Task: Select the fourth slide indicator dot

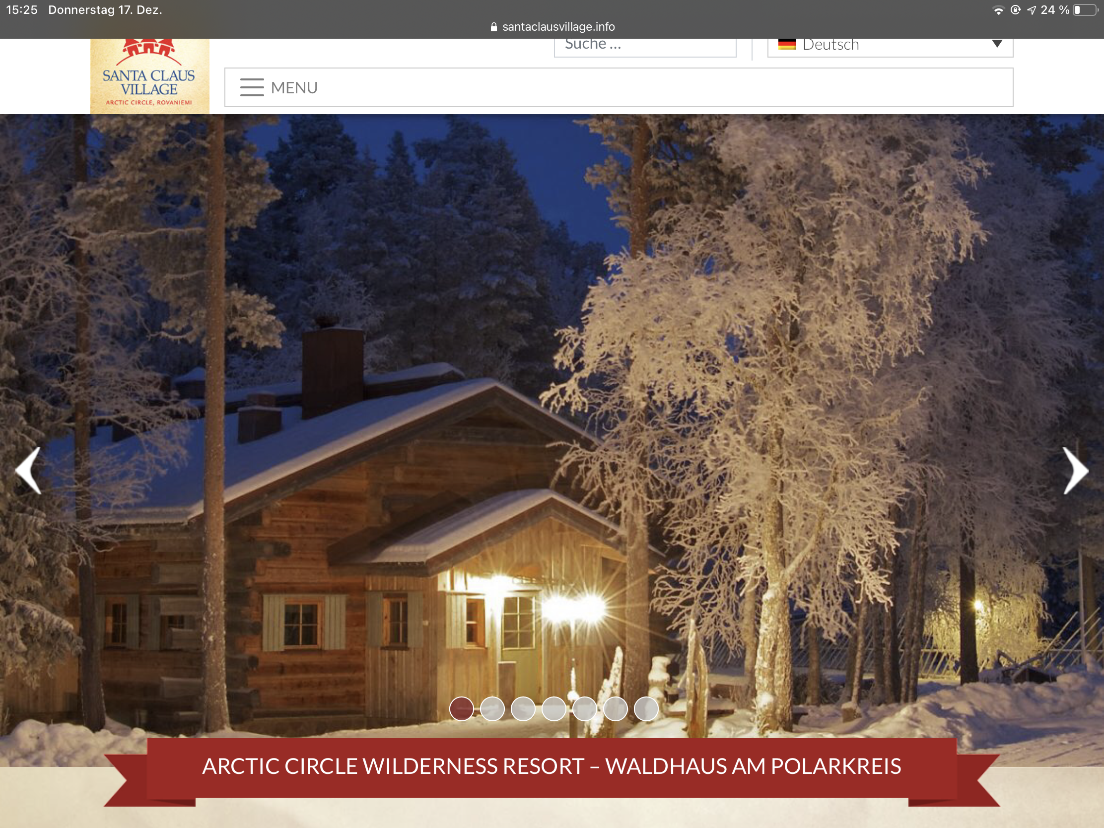Action: pyautogui.click(x=553, y=709)
